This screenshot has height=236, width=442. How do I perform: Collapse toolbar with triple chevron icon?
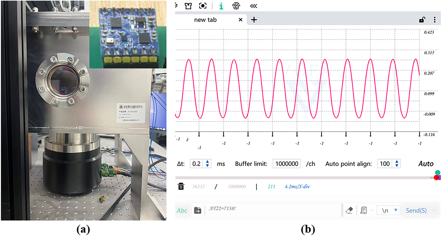253,6
